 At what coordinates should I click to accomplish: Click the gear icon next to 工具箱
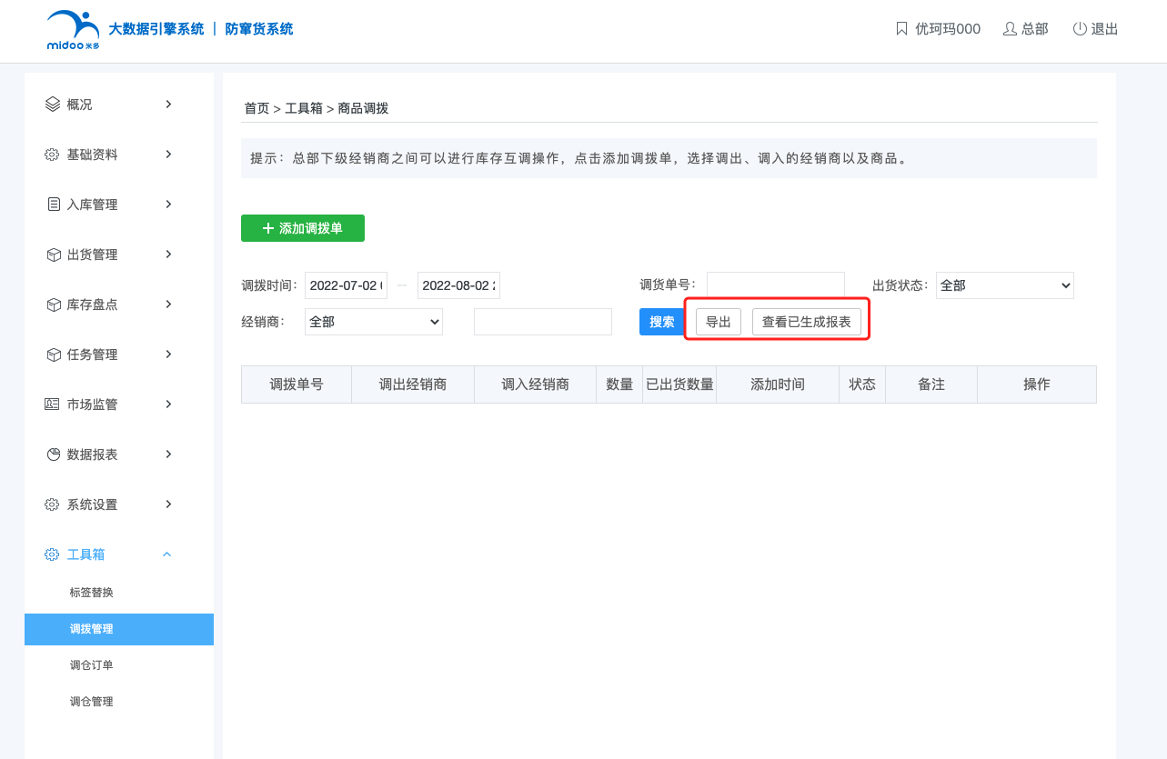53,554
